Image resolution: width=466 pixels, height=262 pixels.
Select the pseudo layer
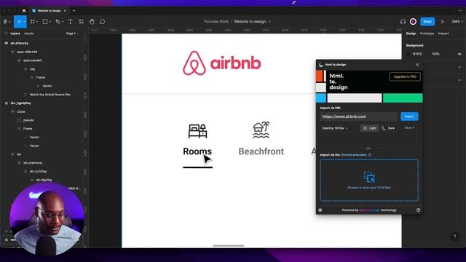click(x=28, y=120)
